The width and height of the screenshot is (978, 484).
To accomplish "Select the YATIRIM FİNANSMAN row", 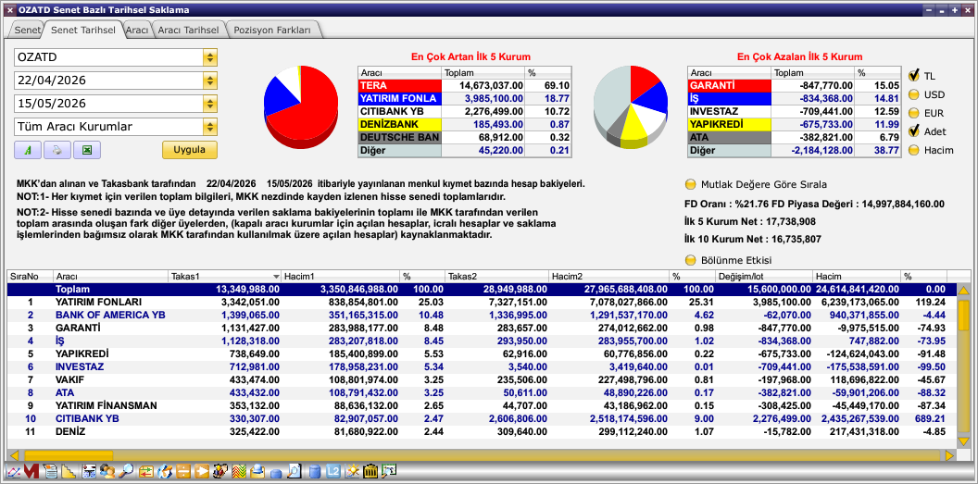I will (483, 405).
